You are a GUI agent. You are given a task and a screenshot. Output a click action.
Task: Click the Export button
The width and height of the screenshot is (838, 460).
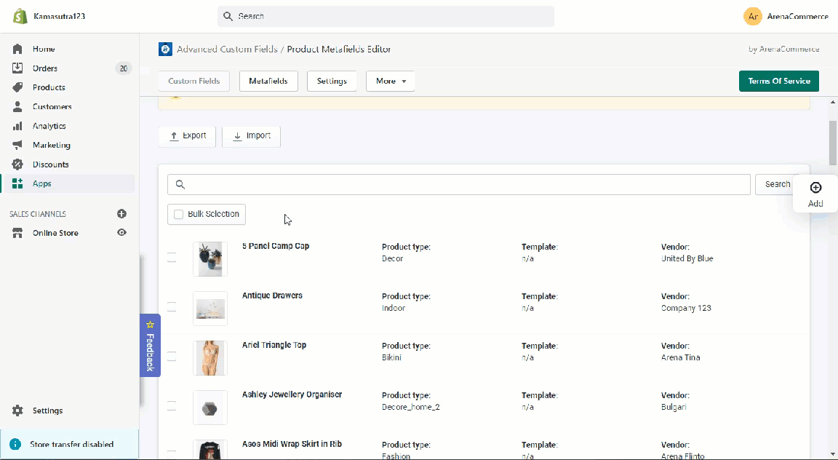click(187, 136)
